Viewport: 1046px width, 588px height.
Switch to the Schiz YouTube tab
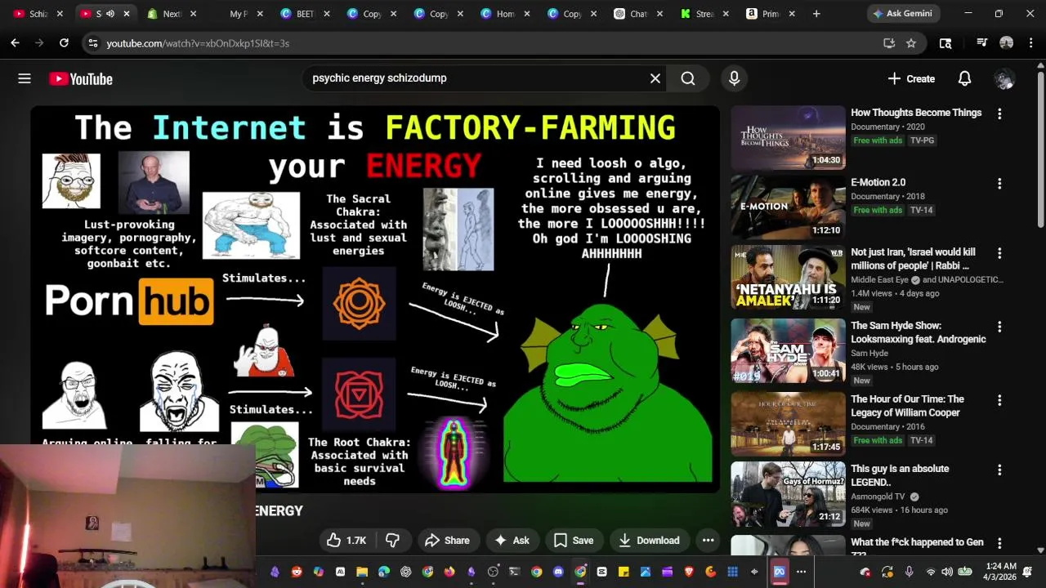click(x=36, y=14)
